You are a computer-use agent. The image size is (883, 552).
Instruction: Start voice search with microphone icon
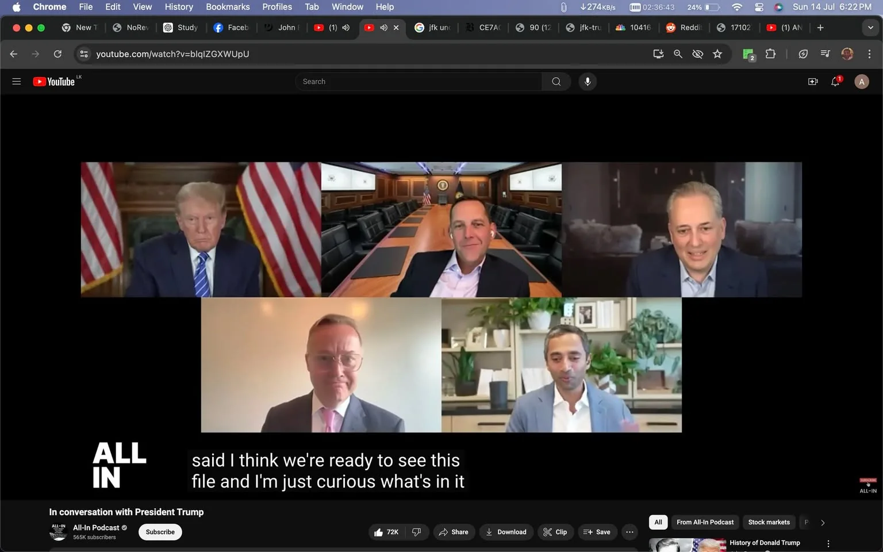pos(588,82)
